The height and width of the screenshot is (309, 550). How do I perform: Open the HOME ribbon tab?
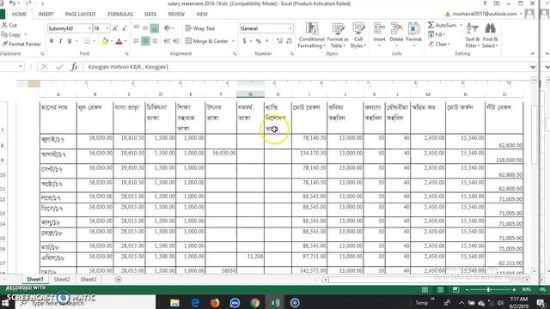[x=19, y=14]
